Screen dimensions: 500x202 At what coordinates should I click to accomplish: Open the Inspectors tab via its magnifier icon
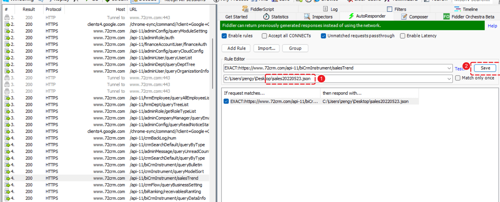tap(307, 17)
